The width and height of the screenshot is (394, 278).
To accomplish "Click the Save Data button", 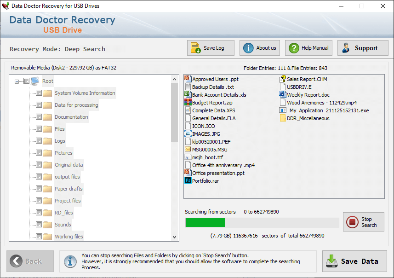I will [354, 261].
